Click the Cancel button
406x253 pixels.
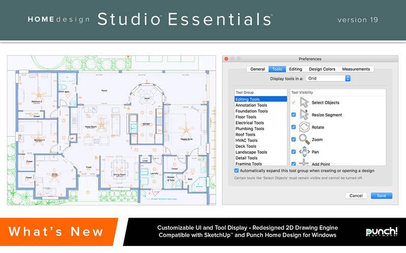(356, 195)
